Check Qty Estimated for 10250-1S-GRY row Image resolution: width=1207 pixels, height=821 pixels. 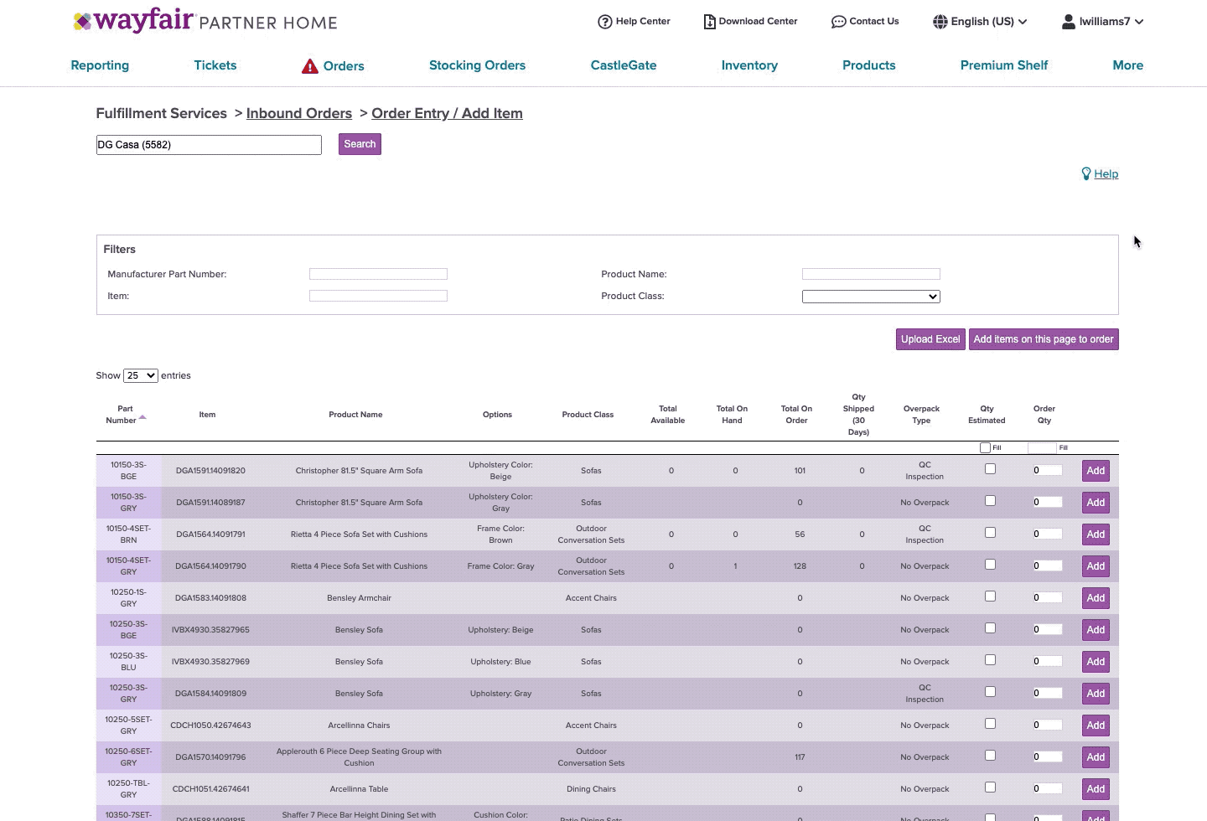click(990, 596)
